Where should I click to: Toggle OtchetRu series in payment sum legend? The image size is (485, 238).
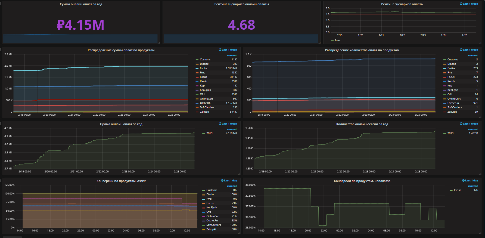206,103
